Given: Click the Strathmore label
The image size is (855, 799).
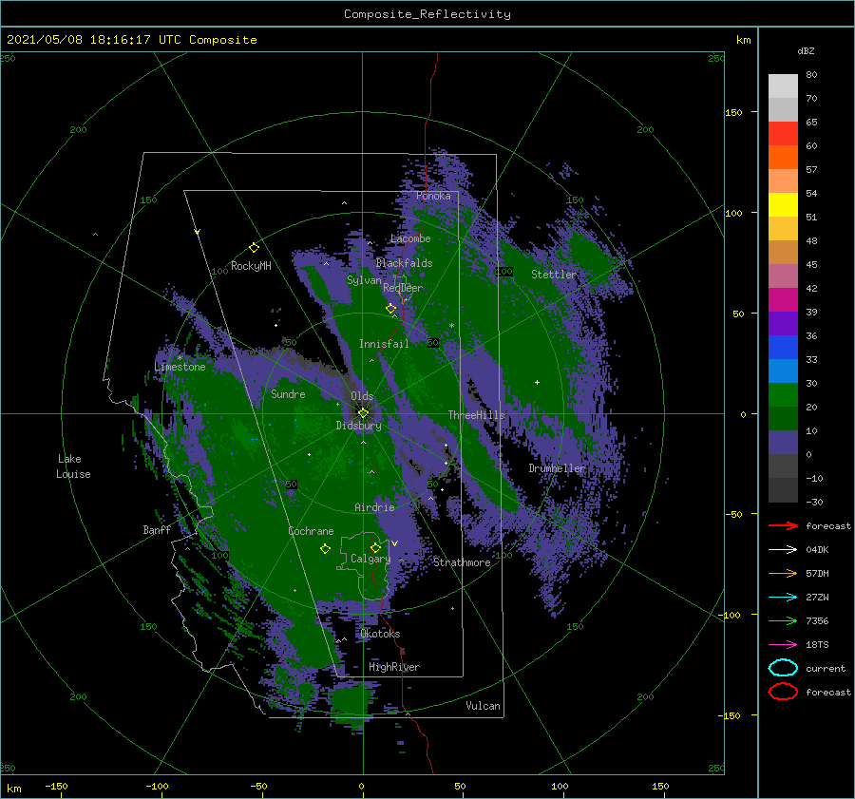Looking at the screenshot, I should pos(462,562).
